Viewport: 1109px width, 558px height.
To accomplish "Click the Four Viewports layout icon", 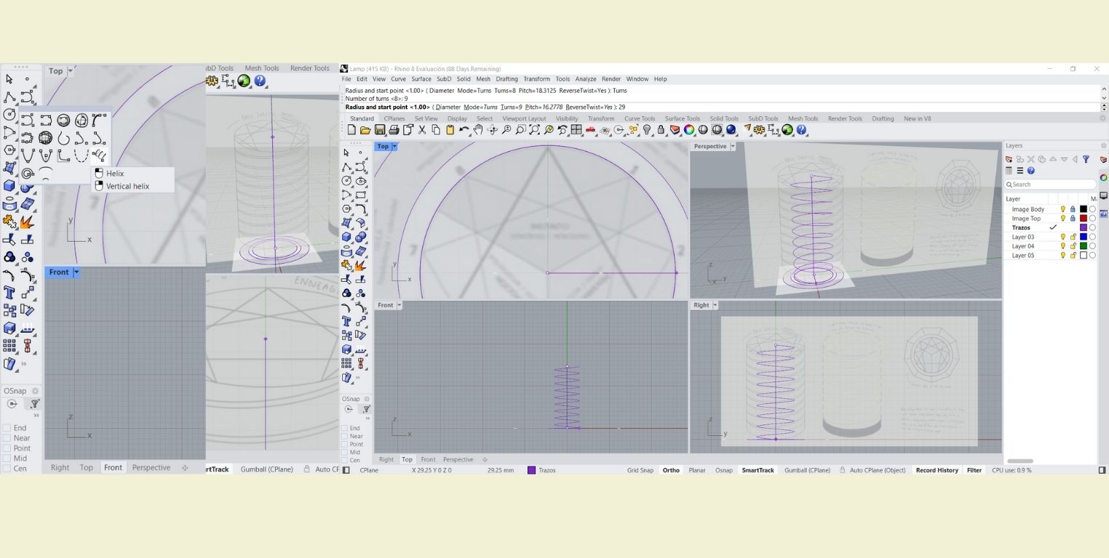I will tap(576, 130).
